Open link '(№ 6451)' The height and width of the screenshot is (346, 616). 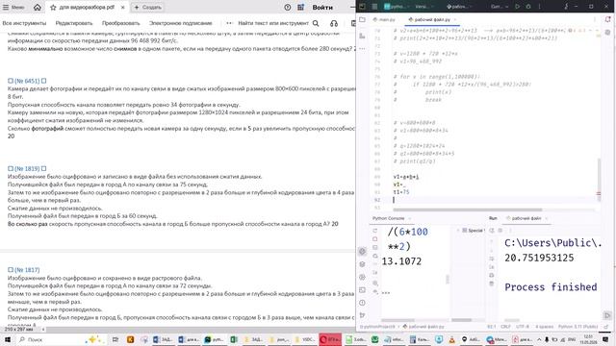(27, 81)
